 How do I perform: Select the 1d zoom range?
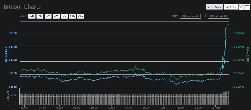point(32,16)
